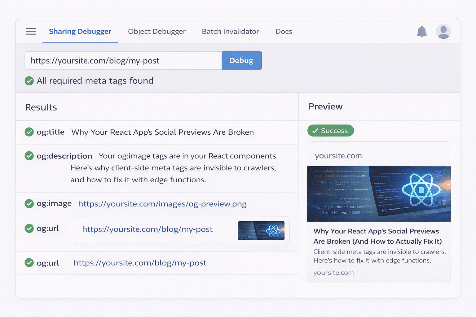The height and width of the screenshot is (317, 476).
Task: Open notifications via the bell icon
Action: (x=422, y=31)
